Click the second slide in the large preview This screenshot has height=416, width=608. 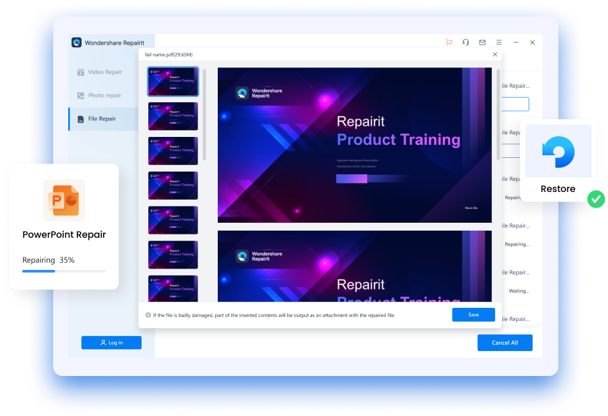point(354,267)
